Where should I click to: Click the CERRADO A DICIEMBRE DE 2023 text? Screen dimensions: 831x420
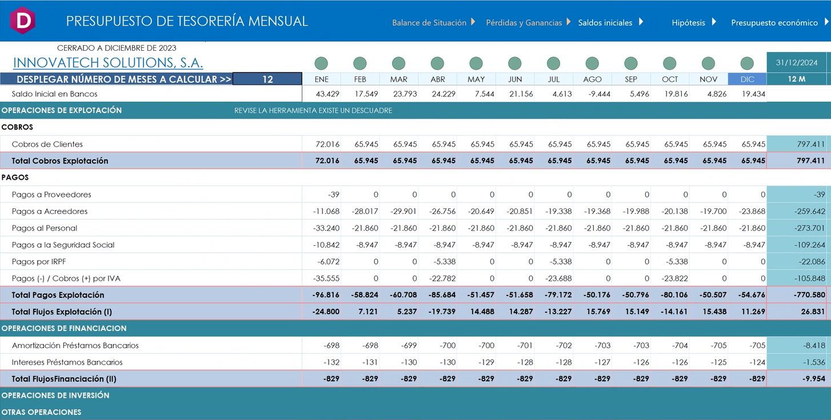117,48
